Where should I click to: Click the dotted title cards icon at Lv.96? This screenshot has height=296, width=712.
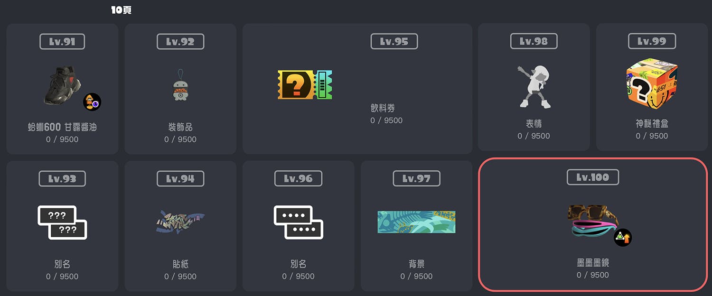click(298, 222)
